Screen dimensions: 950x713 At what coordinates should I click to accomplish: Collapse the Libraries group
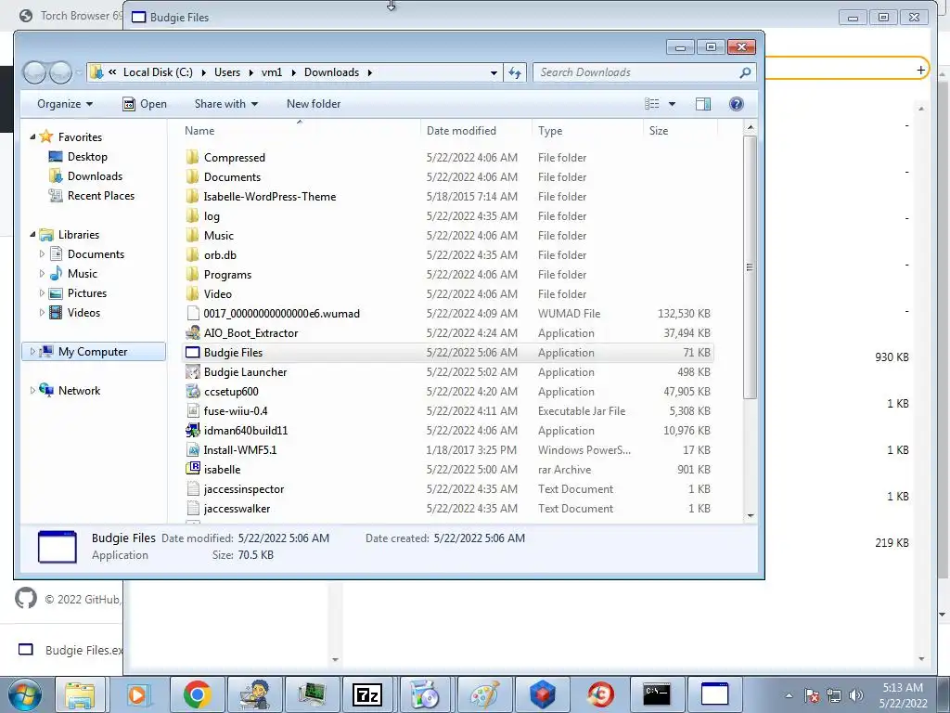32,235
